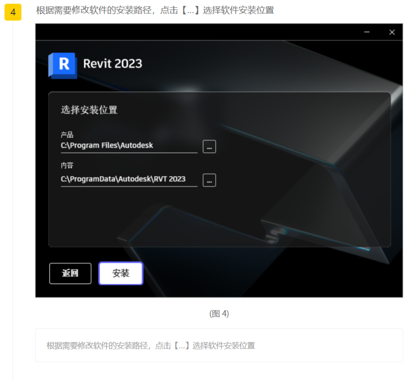Click the browse button beside the 内容 path
Viewport: 407px width, 380px height.
pyautogui.click(x=209, y=180)
